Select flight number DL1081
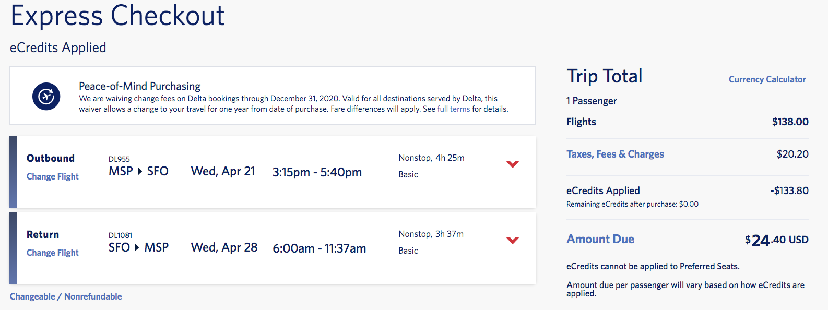828x310 pixels. pyautogui.click(x=121, y=235)
